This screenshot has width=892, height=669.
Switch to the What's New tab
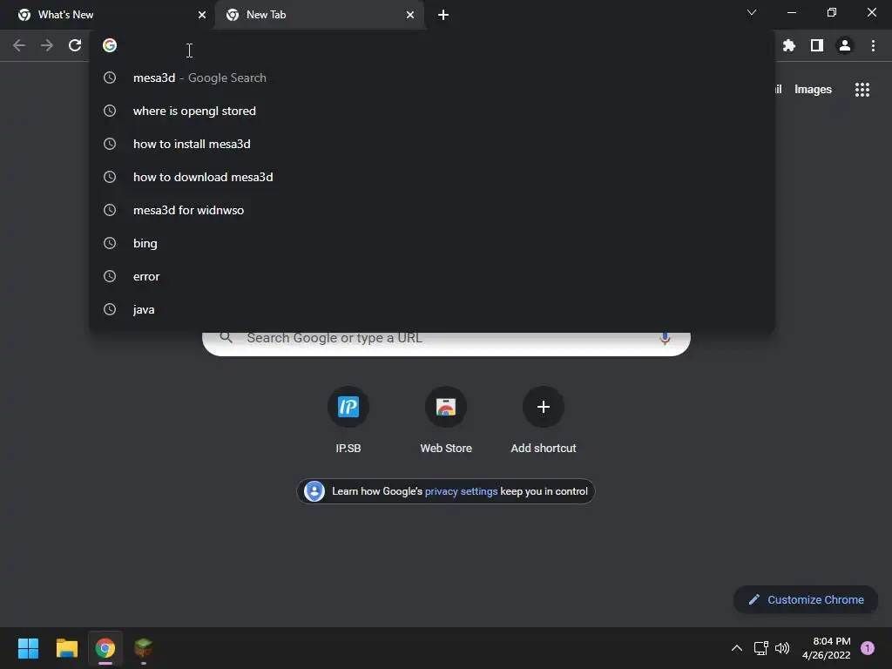click(108, 15)
